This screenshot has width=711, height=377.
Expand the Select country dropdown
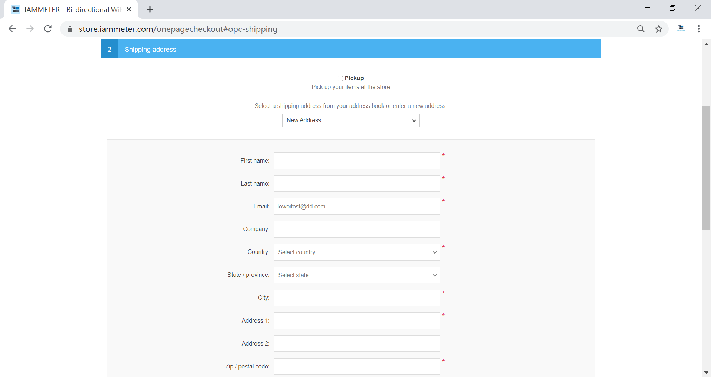[357, 252]
